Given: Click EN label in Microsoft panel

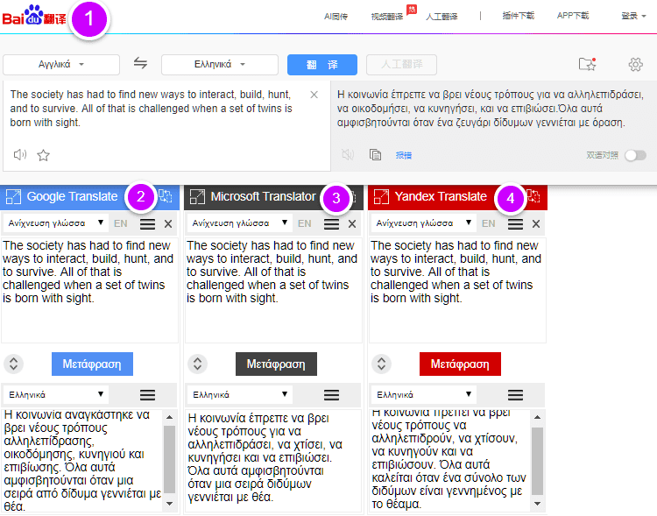Looking at the screenshot, I should pos(305,224).
